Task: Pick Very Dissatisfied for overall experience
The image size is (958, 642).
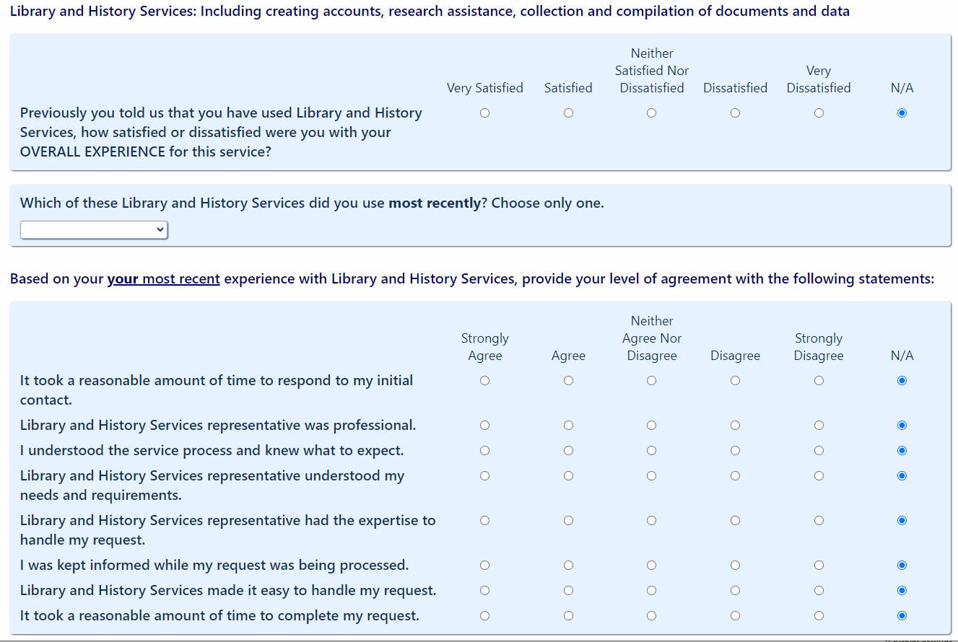Action: pos(819,113)
